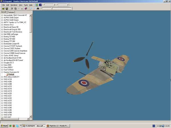Viewport: 171px width, 128px height.
Task: Select de Havilland DH-88 'Comet' entry
Action: (x=13, y=60)
